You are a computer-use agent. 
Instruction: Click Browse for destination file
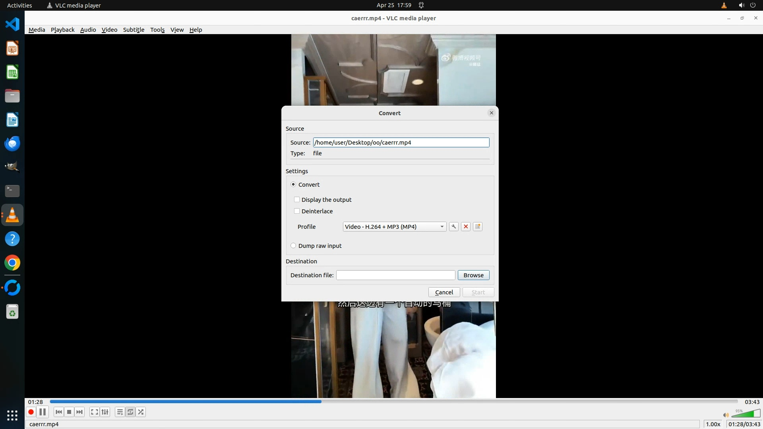click(473, 275)
